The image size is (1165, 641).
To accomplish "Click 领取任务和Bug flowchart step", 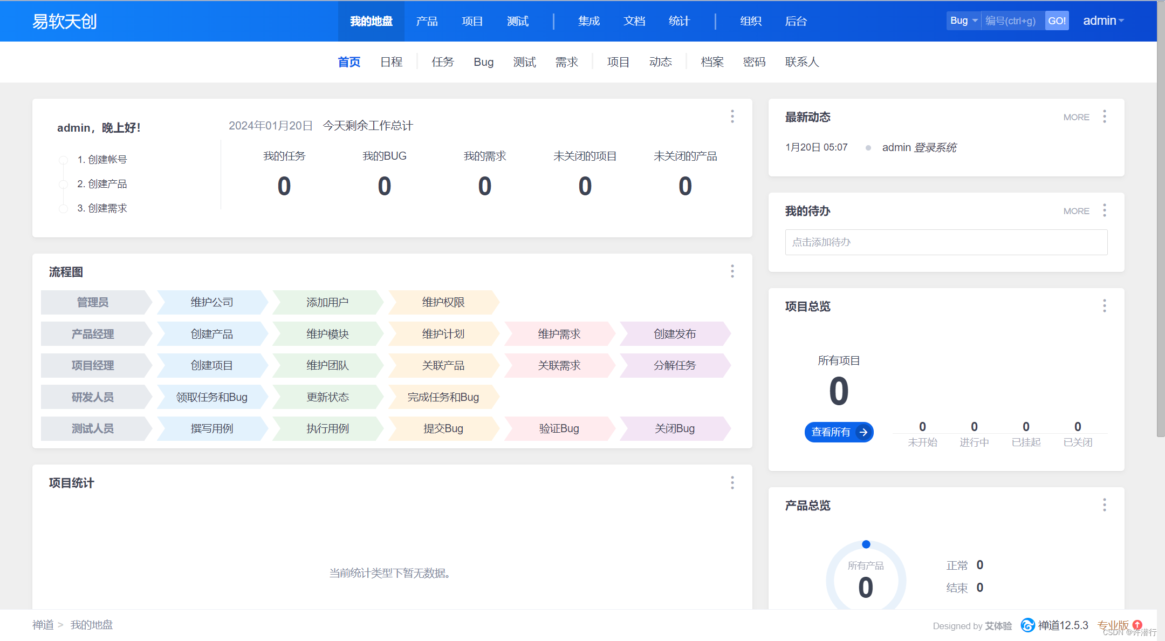I will (x=212, y=397).
